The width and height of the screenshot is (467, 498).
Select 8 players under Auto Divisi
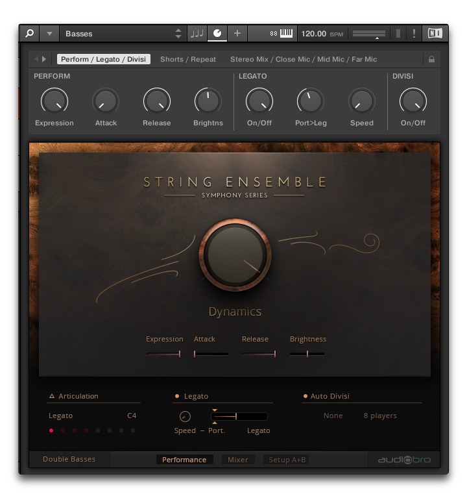tap(380, 416)
